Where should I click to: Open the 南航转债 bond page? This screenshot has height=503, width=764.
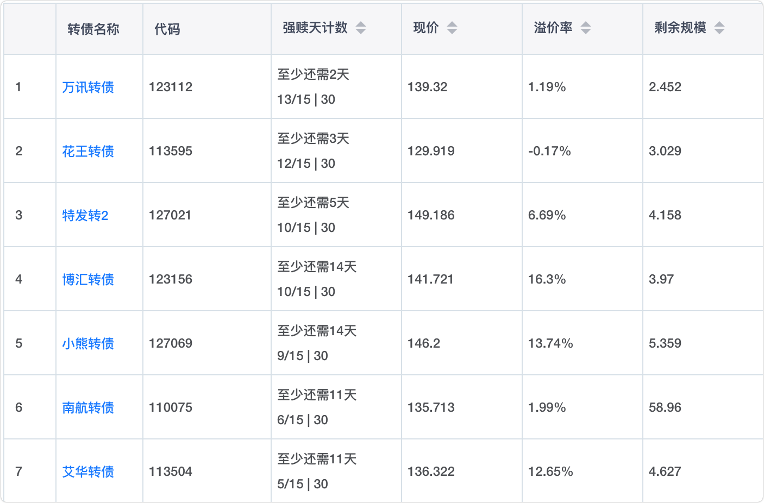point(88,407)
